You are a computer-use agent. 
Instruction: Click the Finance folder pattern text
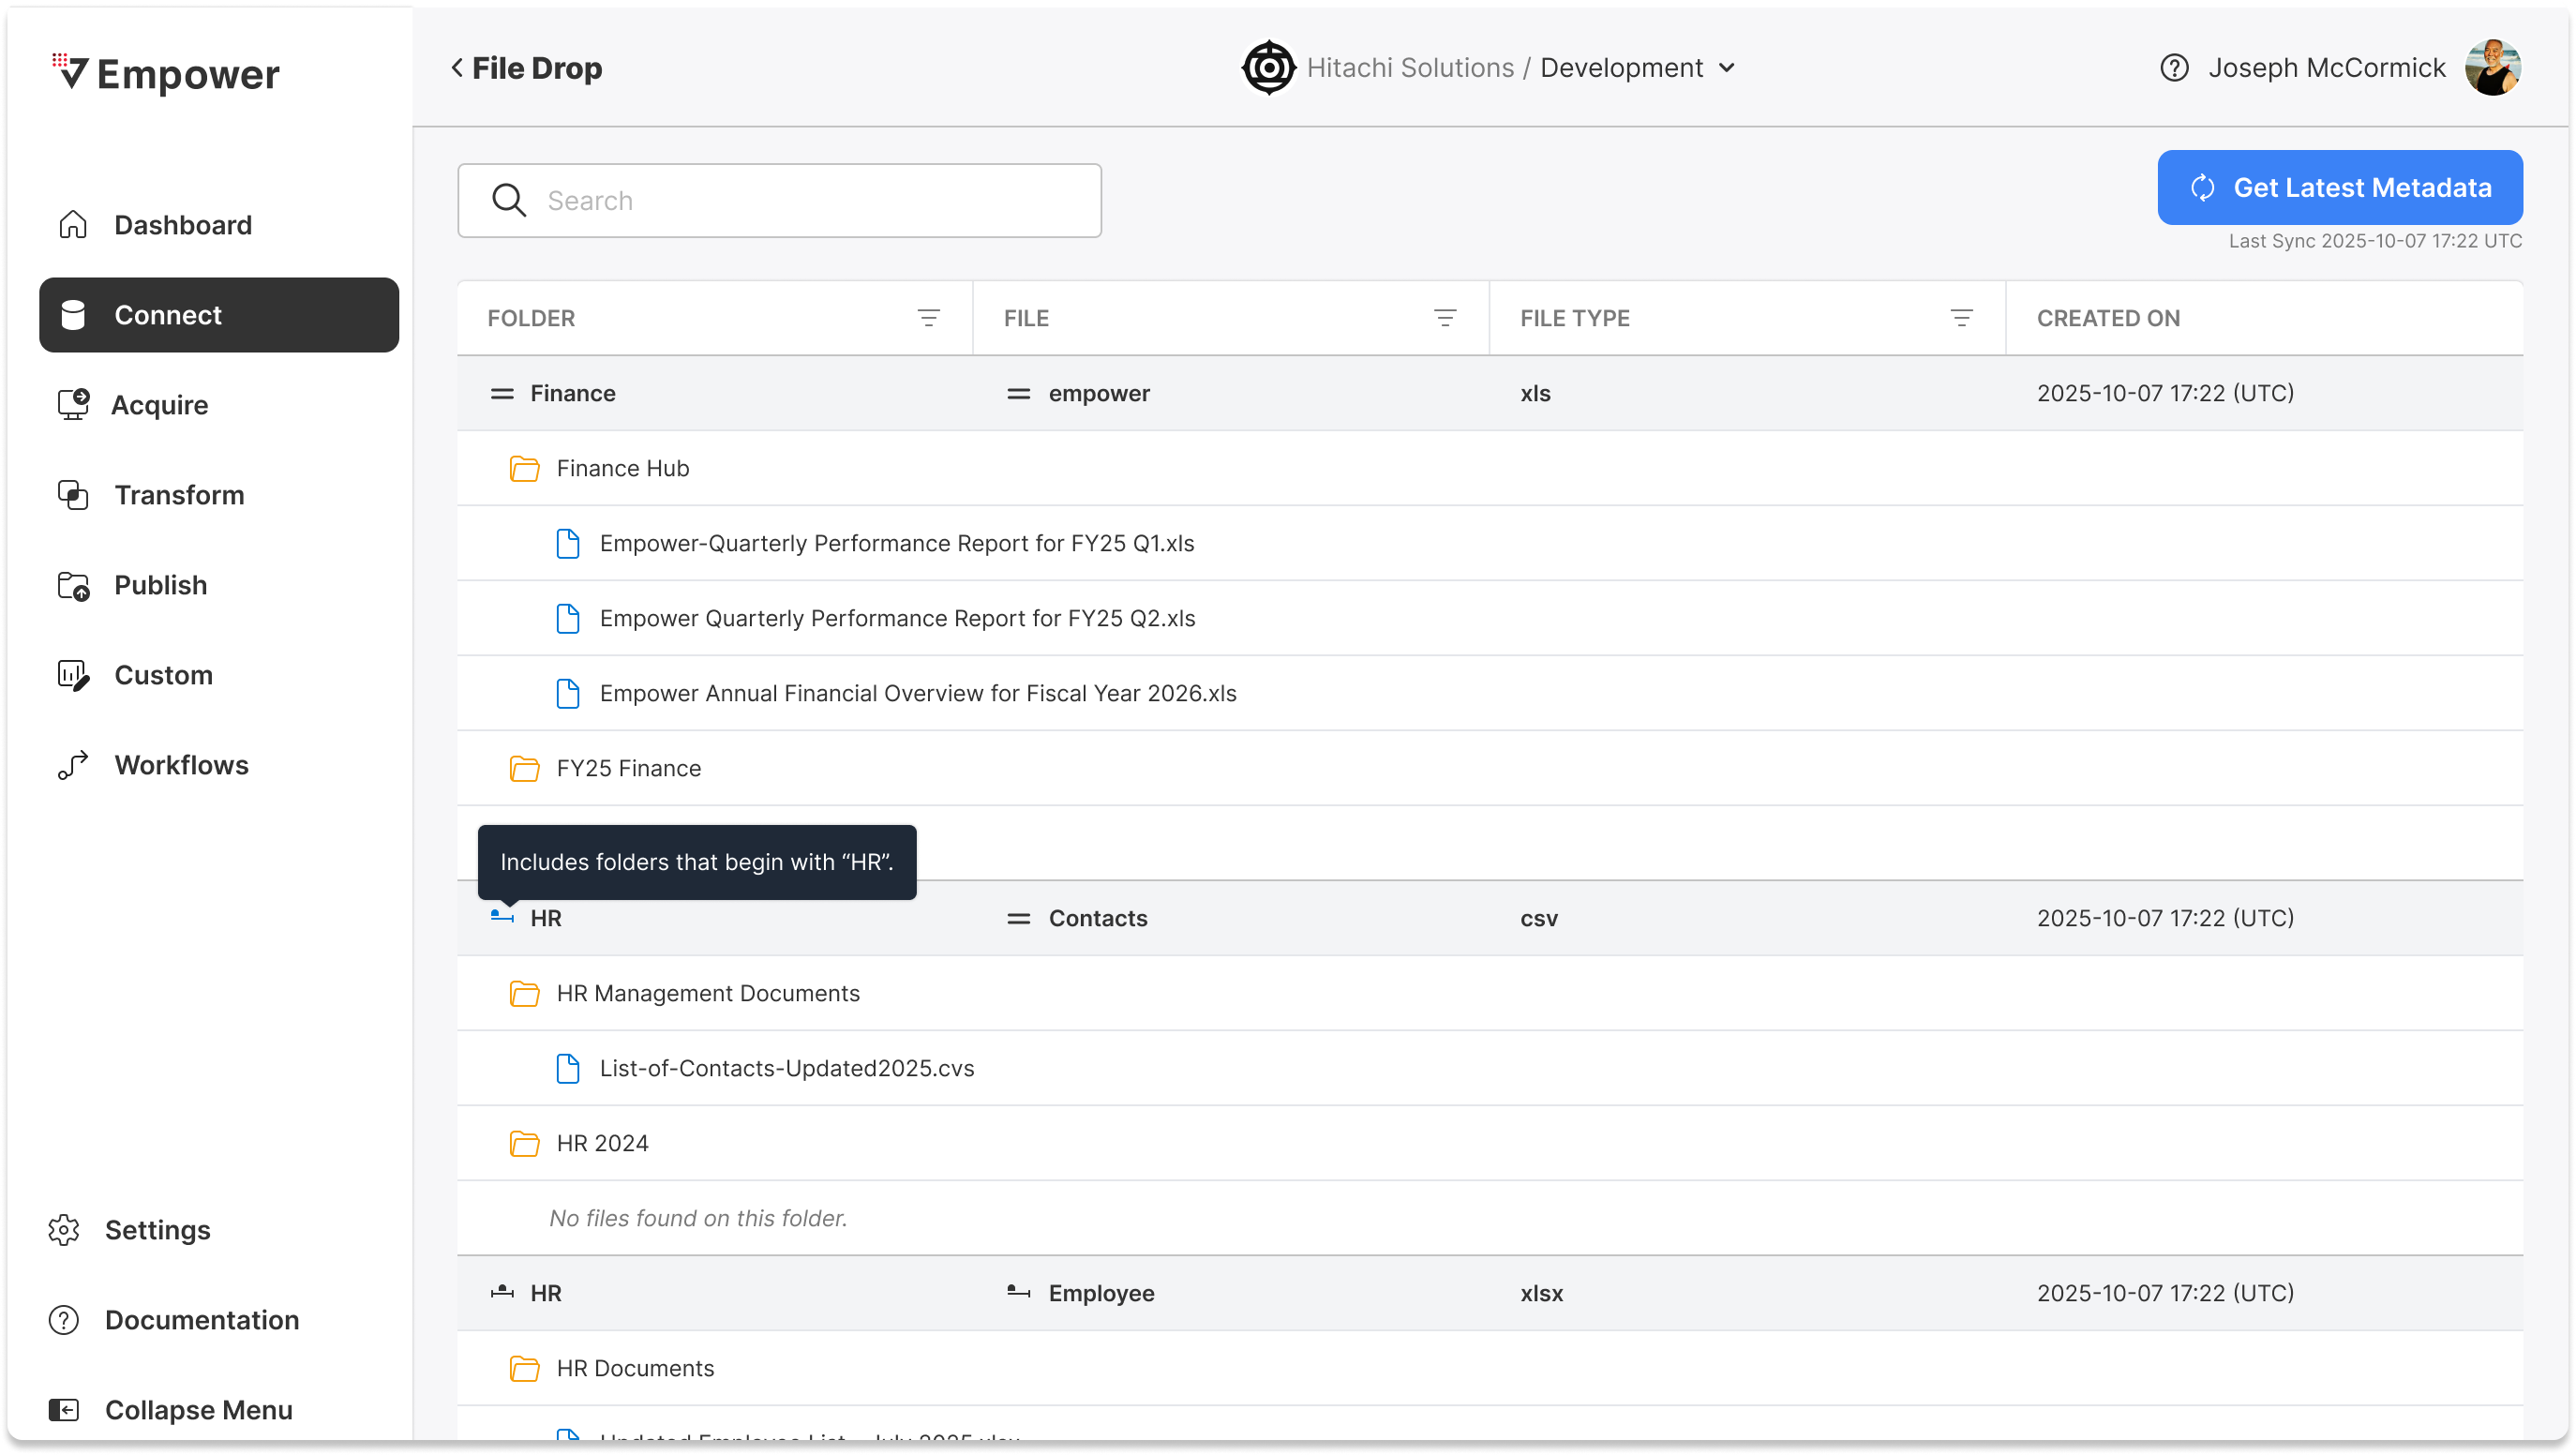click(573, 394)
